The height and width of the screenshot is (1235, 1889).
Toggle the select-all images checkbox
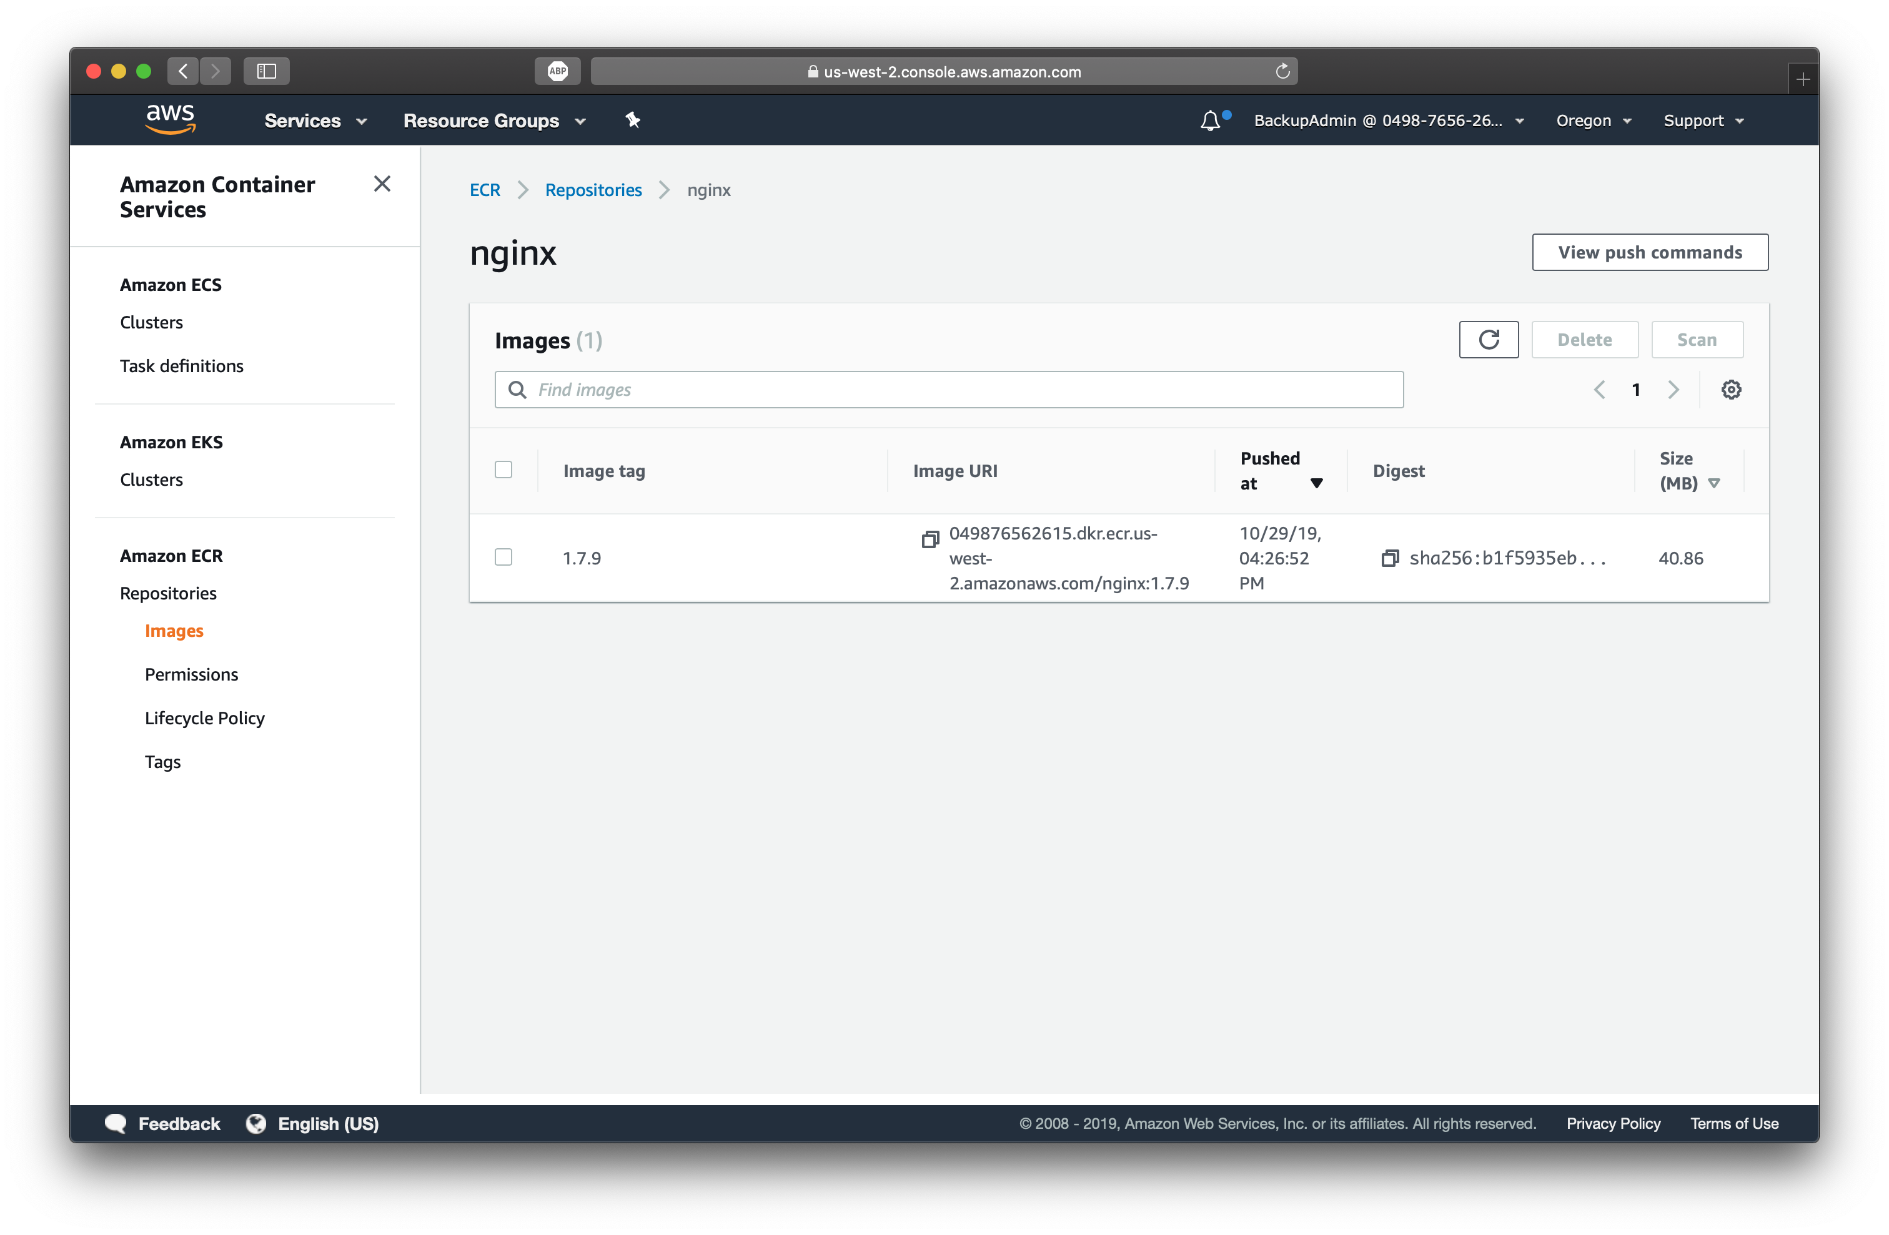[503, 470]
